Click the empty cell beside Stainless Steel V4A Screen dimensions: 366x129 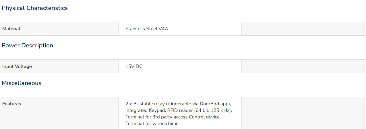(x=303, y=29)
